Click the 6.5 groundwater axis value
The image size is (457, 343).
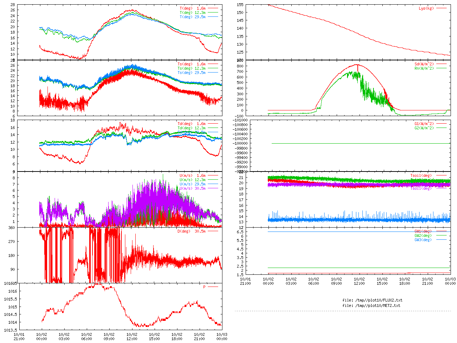click(240, 232)
